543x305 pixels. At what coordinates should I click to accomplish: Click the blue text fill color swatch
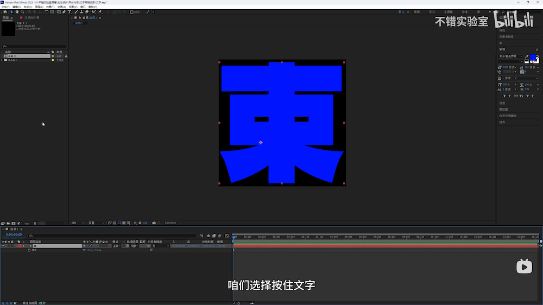533,57
